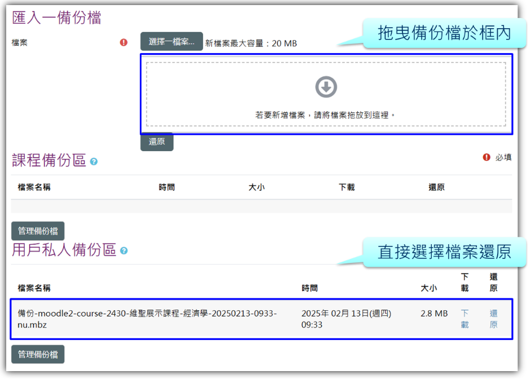Click the red required icon beside 檔案
531x379 pixels.
coord(123,42)
